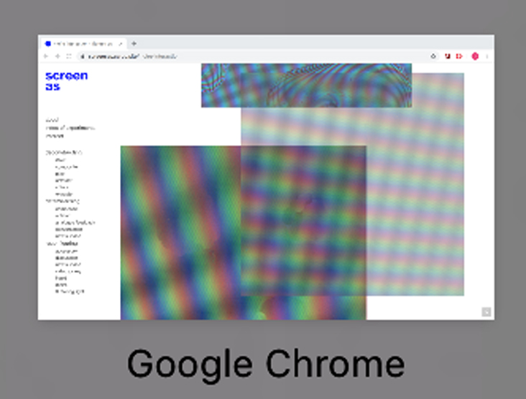Open the red shield extension icon
This screenshot has width=526, height=399.
(x=448, y=56)
